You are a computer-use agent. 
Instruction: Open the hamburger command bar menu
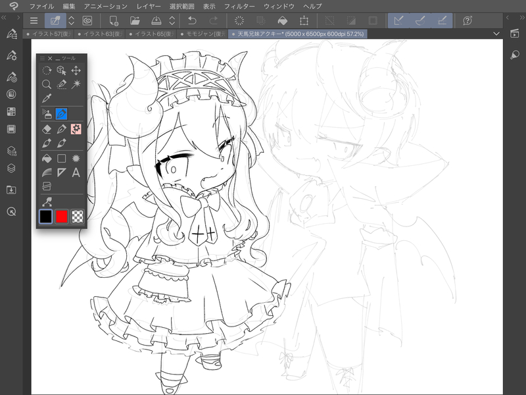(34, 20)
